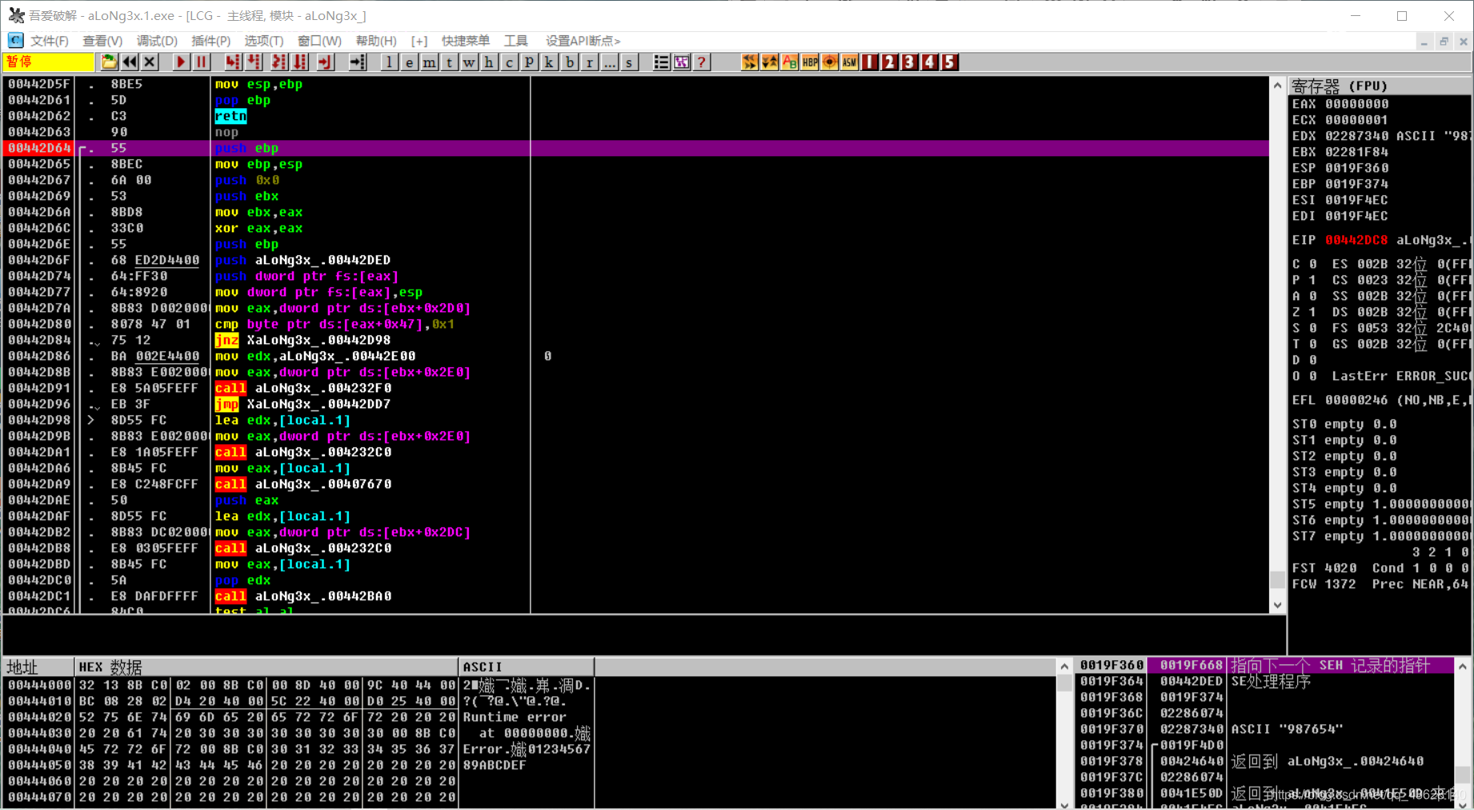The width and height of the screenshot is (1474, 810).
Task: Pause execution with the red pause icon
Action: 201,62
